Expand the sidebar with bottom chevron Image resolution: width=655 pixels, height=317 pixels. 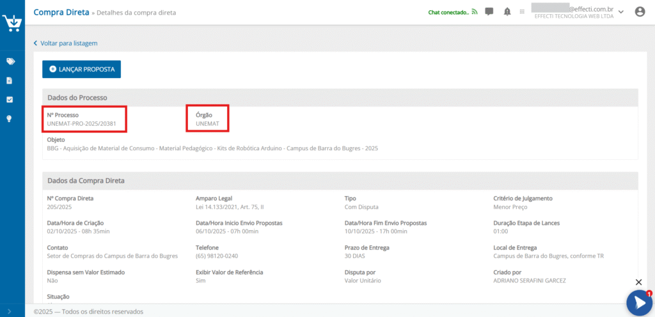[10, 311]
